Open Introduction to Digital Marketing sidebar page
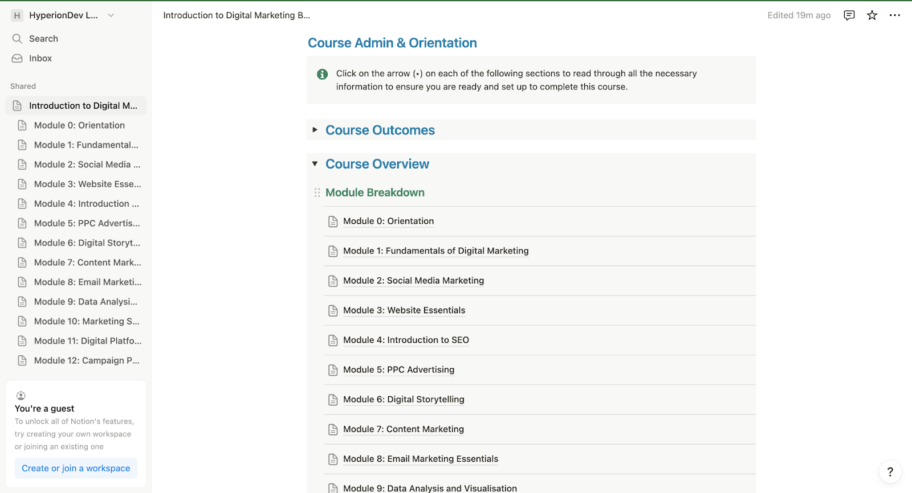The image size is (912, 493). pyautogui.click(x=83, y=105)
